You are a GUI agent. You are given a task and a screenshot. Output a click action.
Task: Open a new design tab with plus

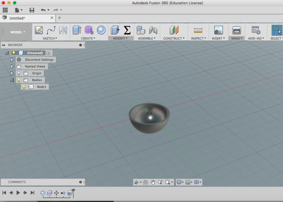[59, 18]
